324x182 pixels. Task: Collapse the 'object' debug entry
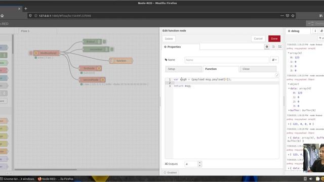point(289,84)
